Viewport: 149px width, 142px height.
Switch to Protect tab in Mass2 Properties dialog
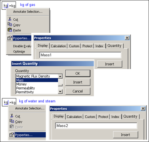pyautogui.click(x=103, y=117)
